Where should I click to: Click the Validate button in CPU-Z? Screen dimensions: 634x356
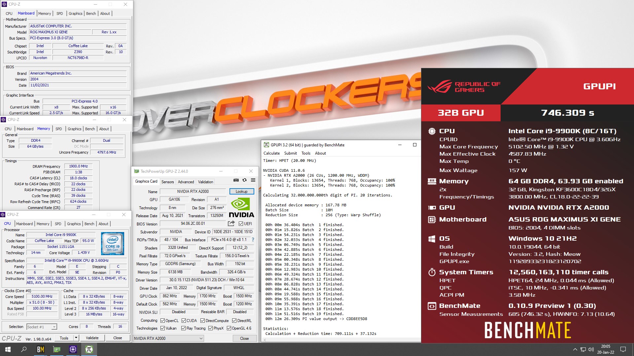tap(92, 338)
